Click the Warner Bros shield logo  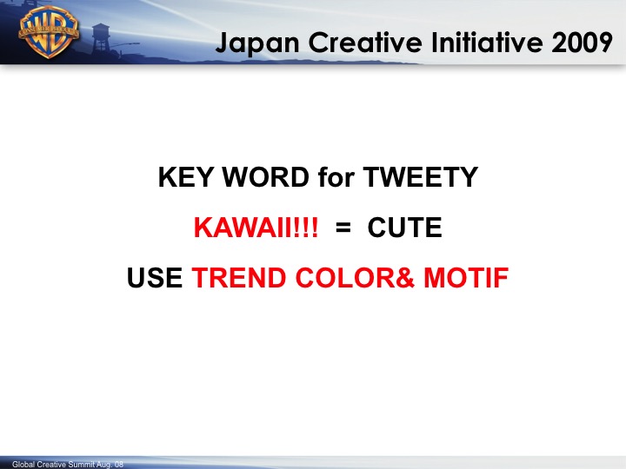pos(49,32)
